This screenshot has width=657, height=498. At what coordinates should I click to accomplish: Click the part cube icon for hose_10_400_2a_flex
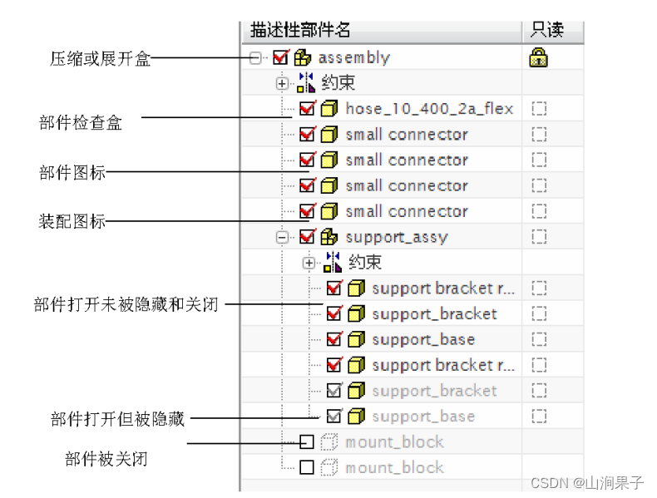tap(329, 109)
